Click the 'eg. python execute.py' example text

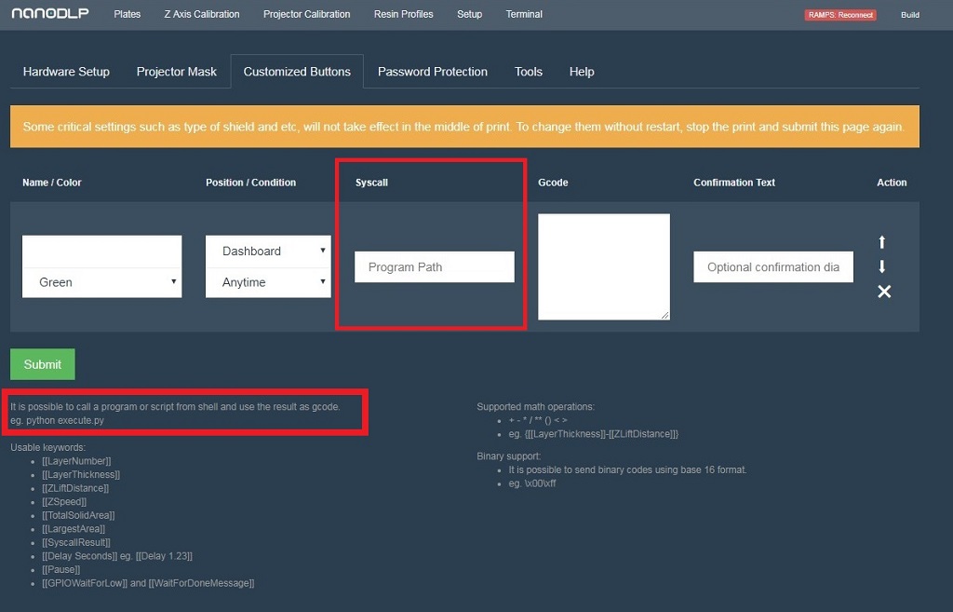click(57, 420)
